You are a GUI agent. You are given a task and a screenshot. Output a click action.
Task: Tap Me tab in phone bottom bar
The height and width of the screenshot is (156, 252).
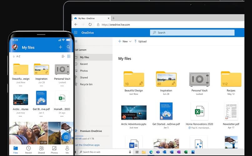pyautogui.click(x=67, y=150)
